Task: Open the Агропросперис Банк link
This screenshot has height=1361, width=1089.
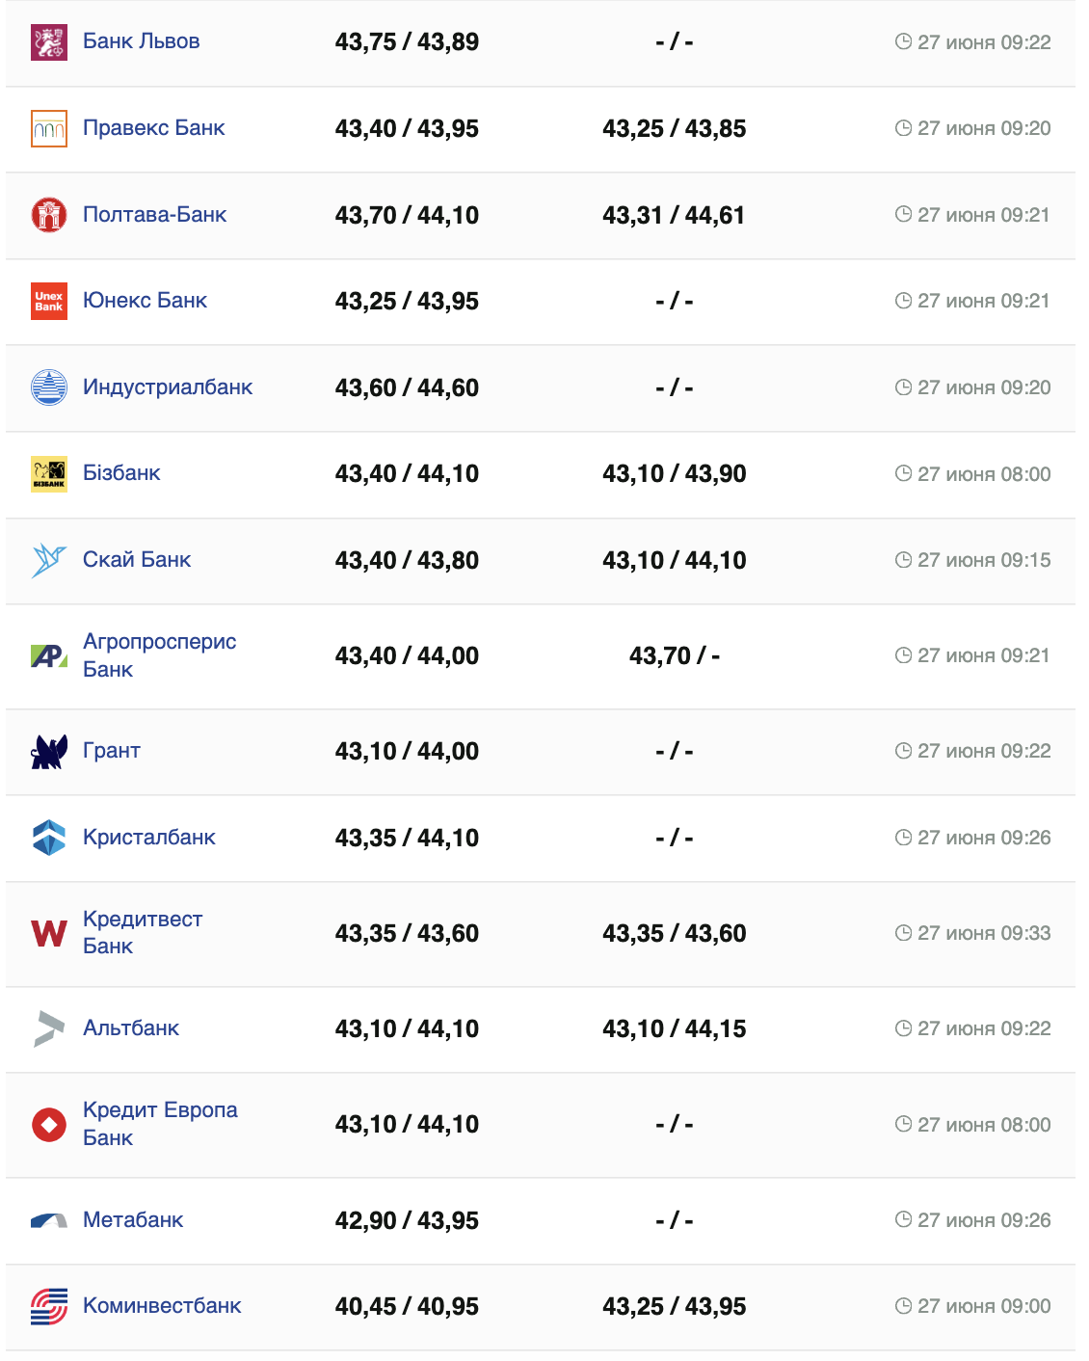Action: tap(159, 655)
